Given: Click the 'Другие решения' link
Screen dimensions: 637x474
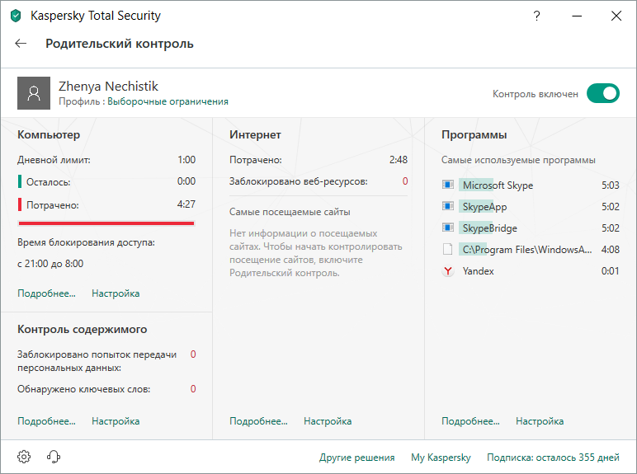Looking at the screenshot, I should pos(356,458).
